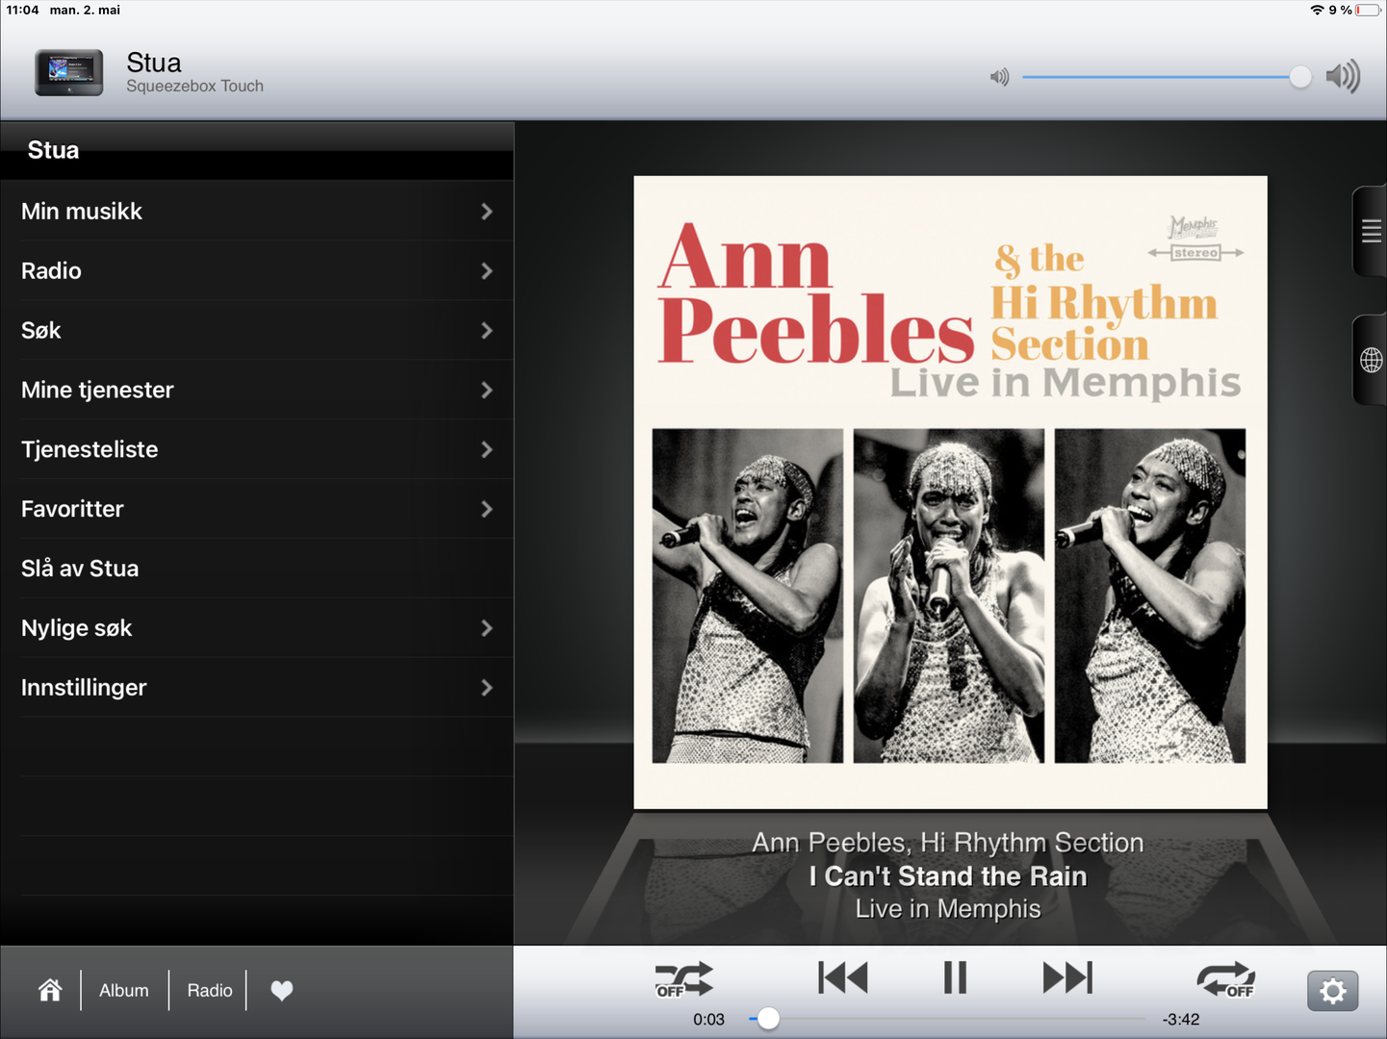Open the Radio menu row

point(257,270)
